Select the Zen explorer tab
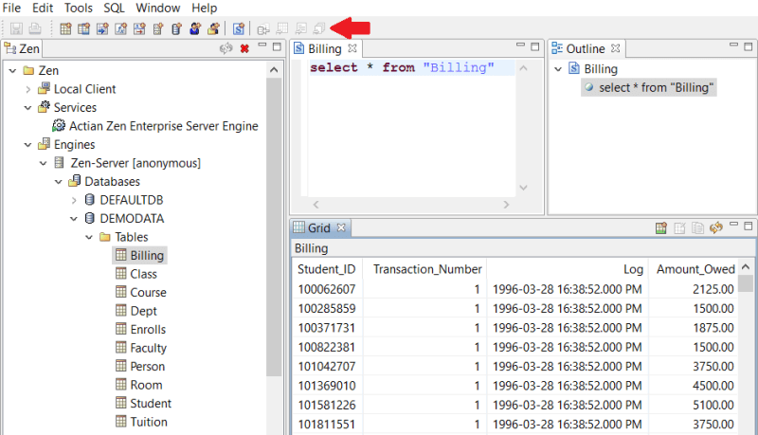Viewport: 758px width, 435px height. [22, 48]
